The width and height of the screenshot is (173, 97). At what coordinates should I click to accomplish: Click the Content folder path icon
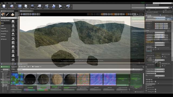[x=33, y=67]
